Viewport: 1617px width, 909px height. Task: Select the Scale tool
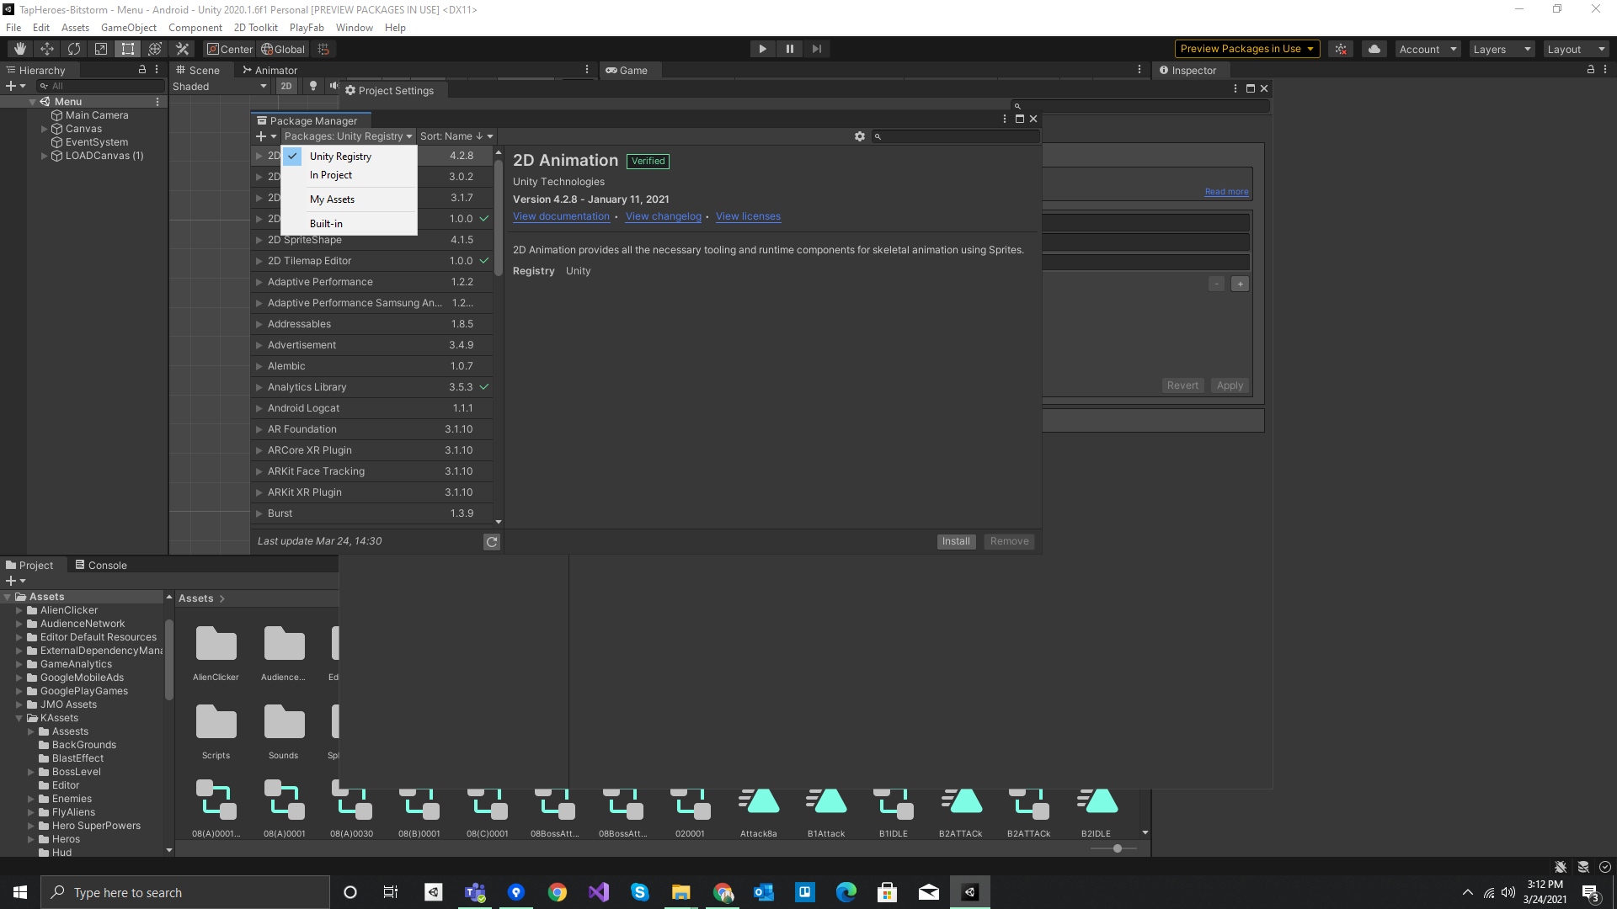point(101,49)
